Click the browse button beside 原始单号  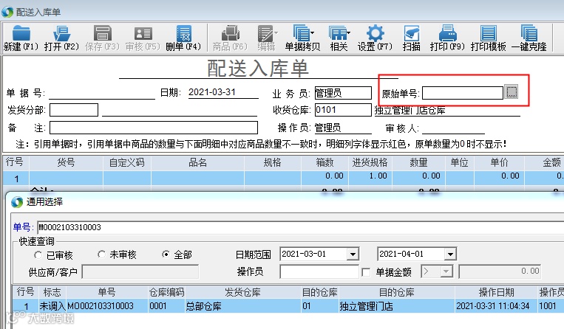pyautogui.click(x=511, y=92)
